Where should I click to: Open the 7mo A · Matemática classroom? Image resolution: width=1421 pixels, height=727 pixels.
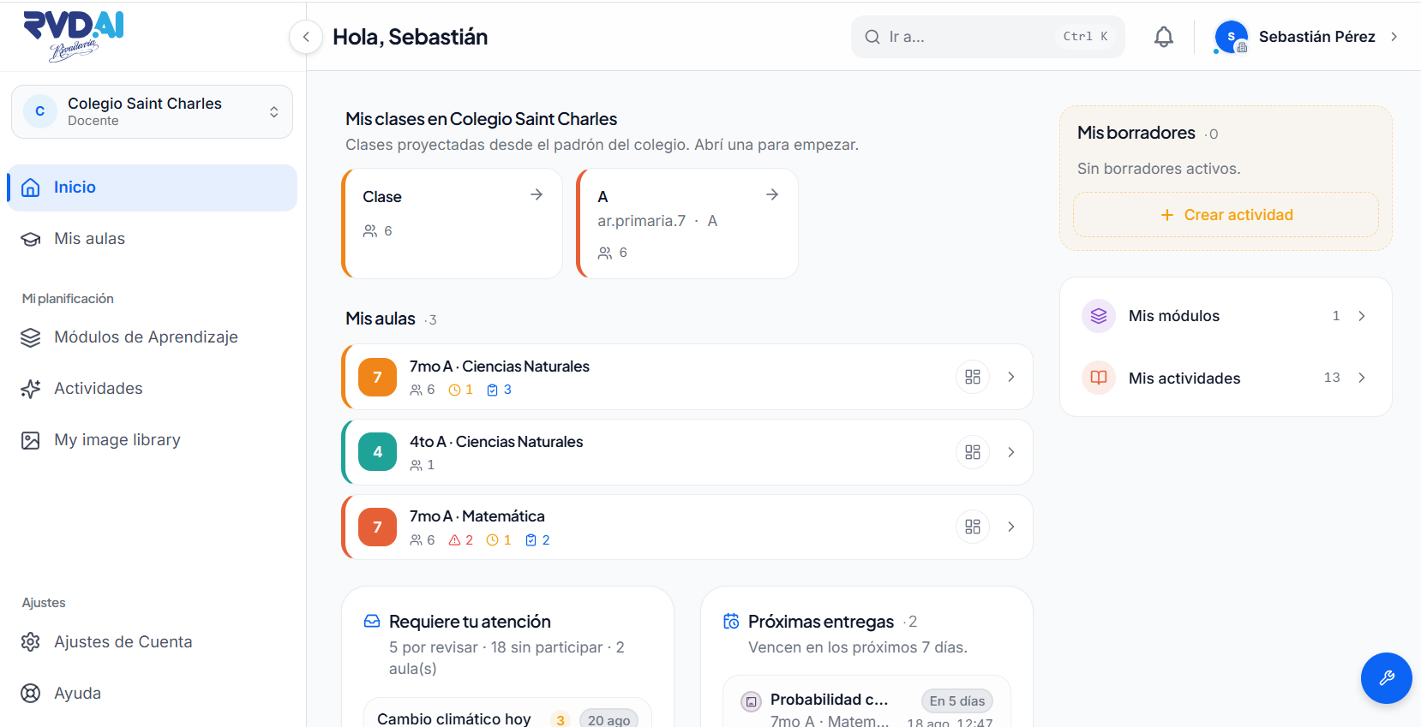click(x=687, y=527)
